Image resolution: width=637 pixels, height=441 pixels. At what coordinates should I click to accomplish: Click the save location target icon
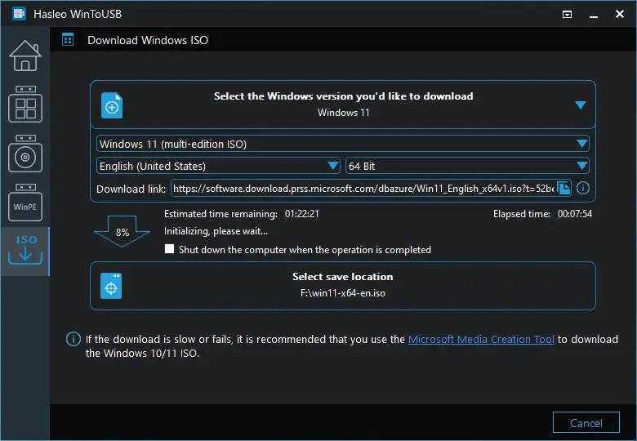click(111, 286)
